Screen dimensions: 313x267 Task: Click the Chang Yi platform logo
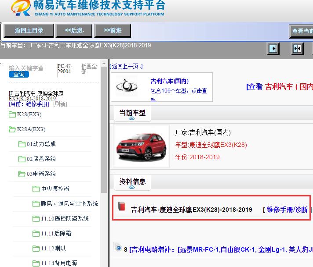pyautogui.click(x=18, y=10)
